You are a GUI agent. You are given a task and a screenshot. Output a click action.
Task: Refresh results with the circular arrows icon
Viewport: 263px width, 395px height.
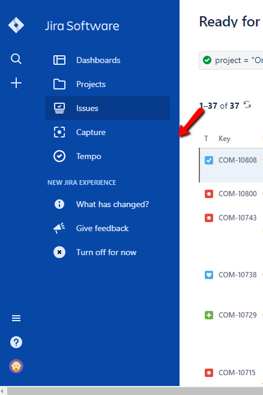click(x=247, y=104)
